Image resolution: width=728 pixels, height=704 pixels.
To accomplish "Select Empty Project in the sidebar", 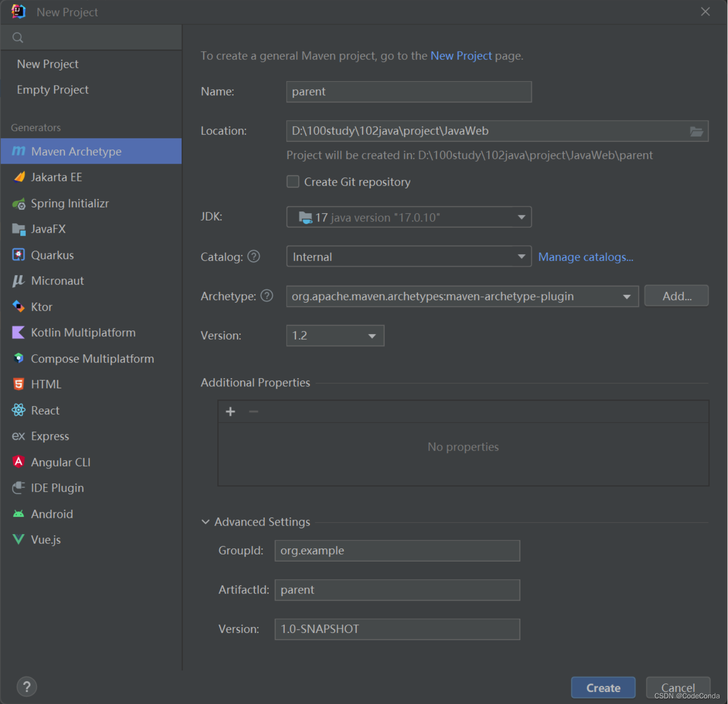I will [53, 90].
